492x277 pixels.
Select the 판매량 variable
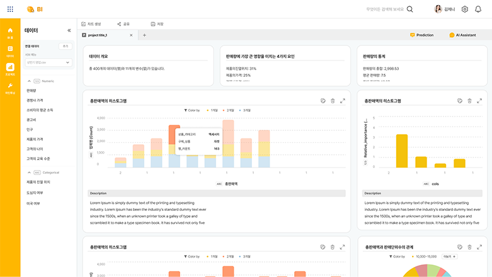click(31, 91)
